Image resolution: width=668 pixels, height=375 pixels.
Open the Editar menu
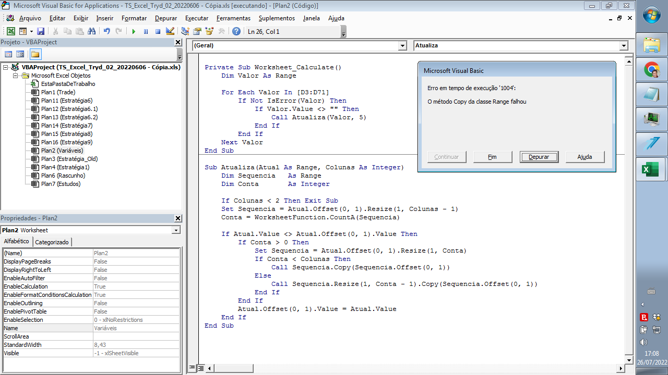[57, 18]
